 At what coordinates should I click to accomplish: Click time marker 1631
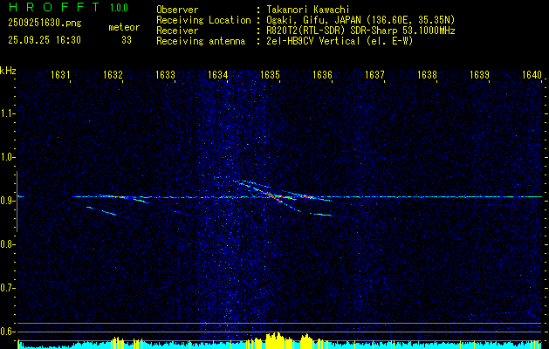click(x=60, y=74)
